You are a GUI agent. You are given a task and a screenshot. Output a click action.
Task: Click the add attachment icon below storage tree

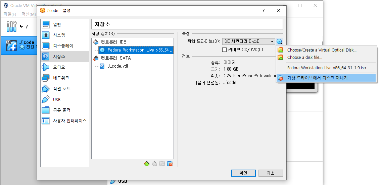point(162,164)
